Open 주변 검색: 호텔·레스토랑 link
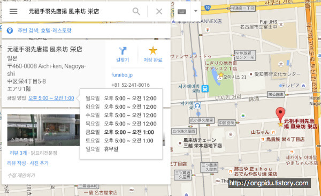 [x=44, y=31]
